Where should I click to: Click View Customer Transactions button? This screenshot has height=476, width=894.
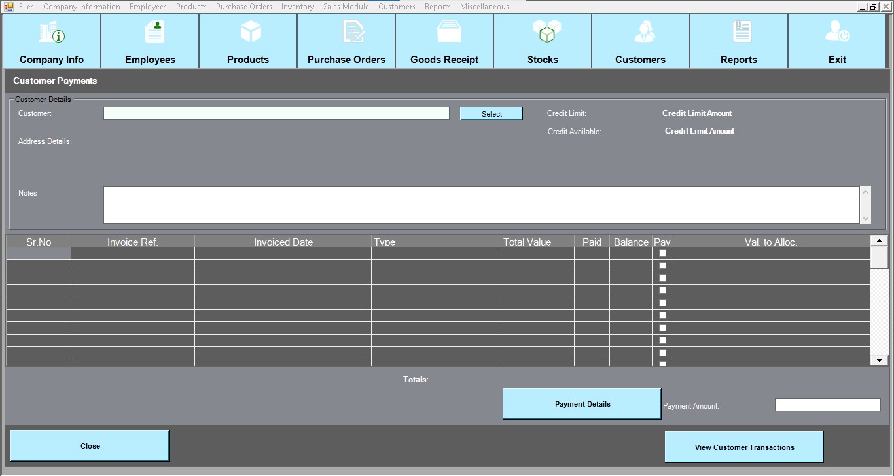pyautogui.click(x=743, y=447)
